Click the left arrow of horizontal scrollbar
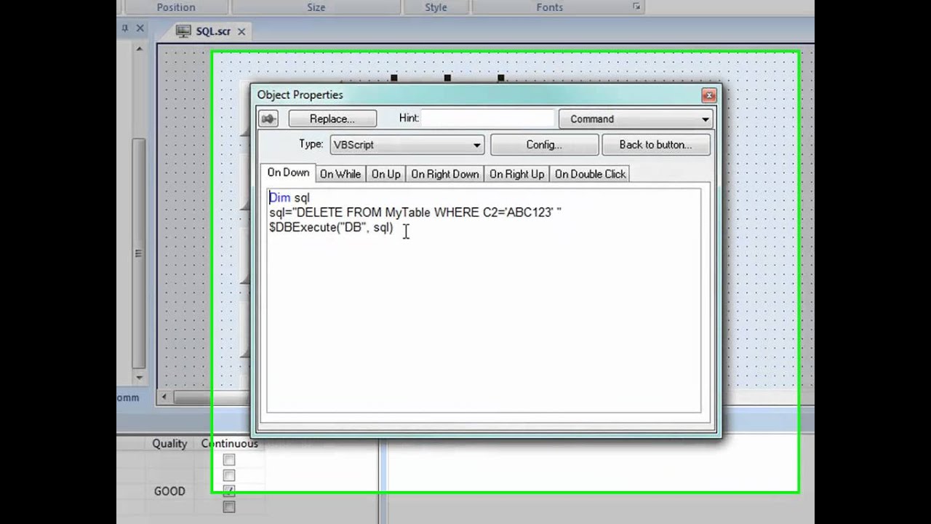 coord(164,397)
